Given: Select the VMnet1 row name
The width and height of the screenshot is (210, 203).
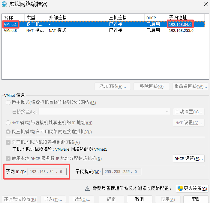Looking at the screenshot, I should click(10, 24).
